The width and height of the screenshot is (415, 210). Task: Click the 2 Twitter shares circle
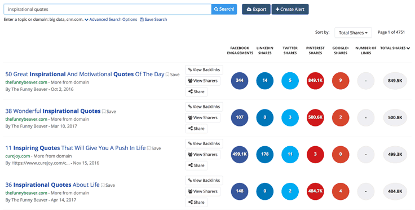click(290, 191)
